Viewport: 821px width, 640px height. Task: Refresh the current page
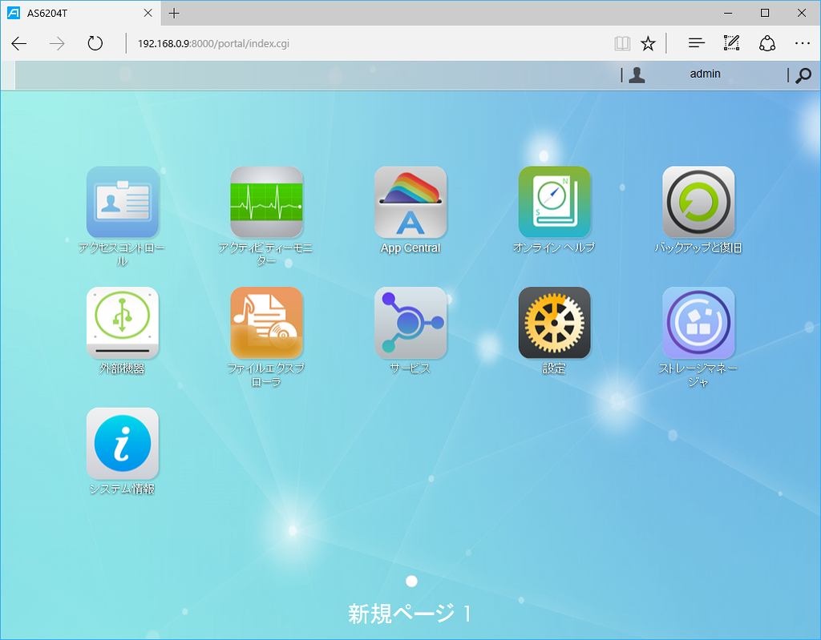[x=95, y=43]
